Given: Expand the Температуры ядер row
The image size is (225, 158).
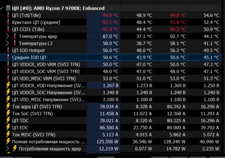Looking at the screenshot, I should pyautogui.click(x=7, y=36).
